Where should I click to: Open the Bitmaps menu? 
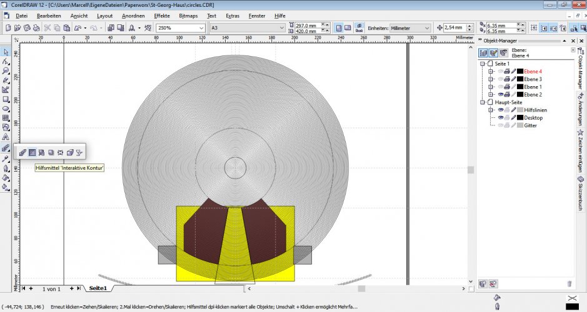pos(188,16)
